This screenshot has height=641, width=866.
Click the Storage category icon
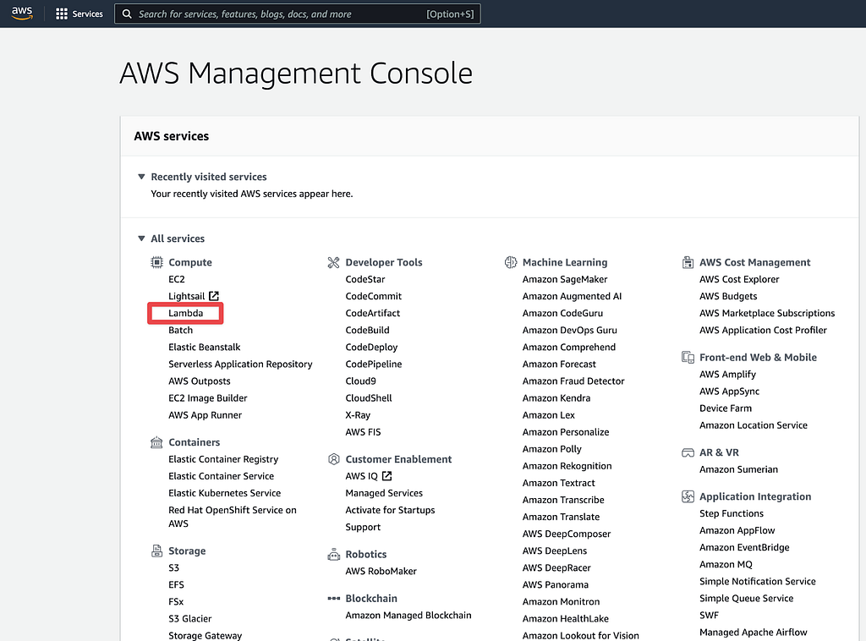pyautogui.click(x=156, y=551)
